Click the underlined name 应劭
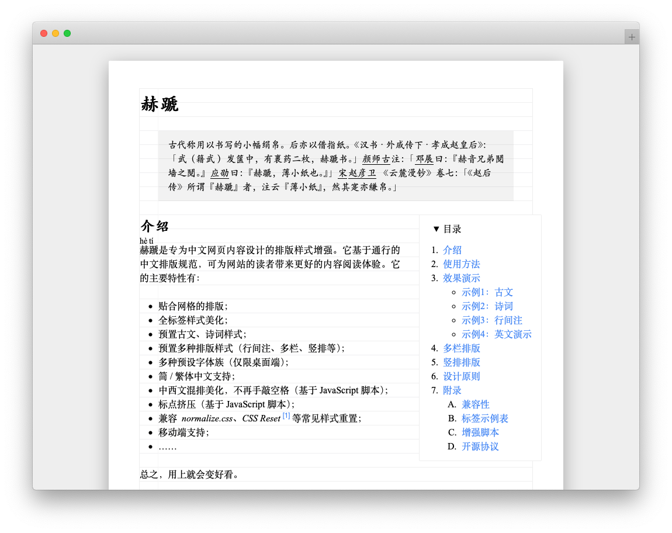This screenshot has width=672, height=533. (220, 173)
